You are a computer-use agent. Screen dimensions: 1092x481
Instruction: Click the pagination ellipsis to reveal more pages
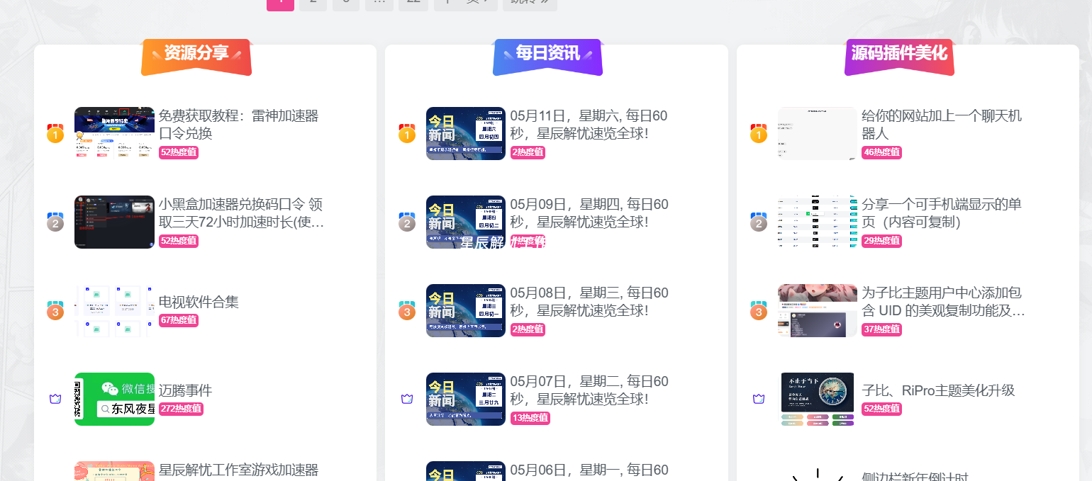tap(379, 2)
